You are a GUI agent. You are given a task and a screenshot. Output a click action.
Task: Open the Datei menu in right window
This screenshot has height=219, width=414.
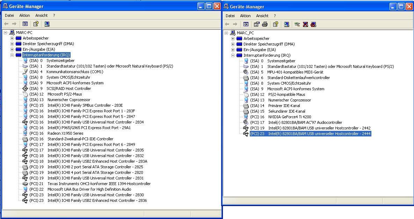(x=230, y=16)
